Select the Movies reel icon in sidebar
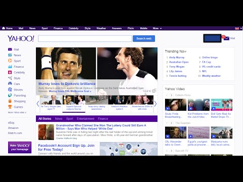The width and height of the screenshot is (243, 182). tap(10, 89)
